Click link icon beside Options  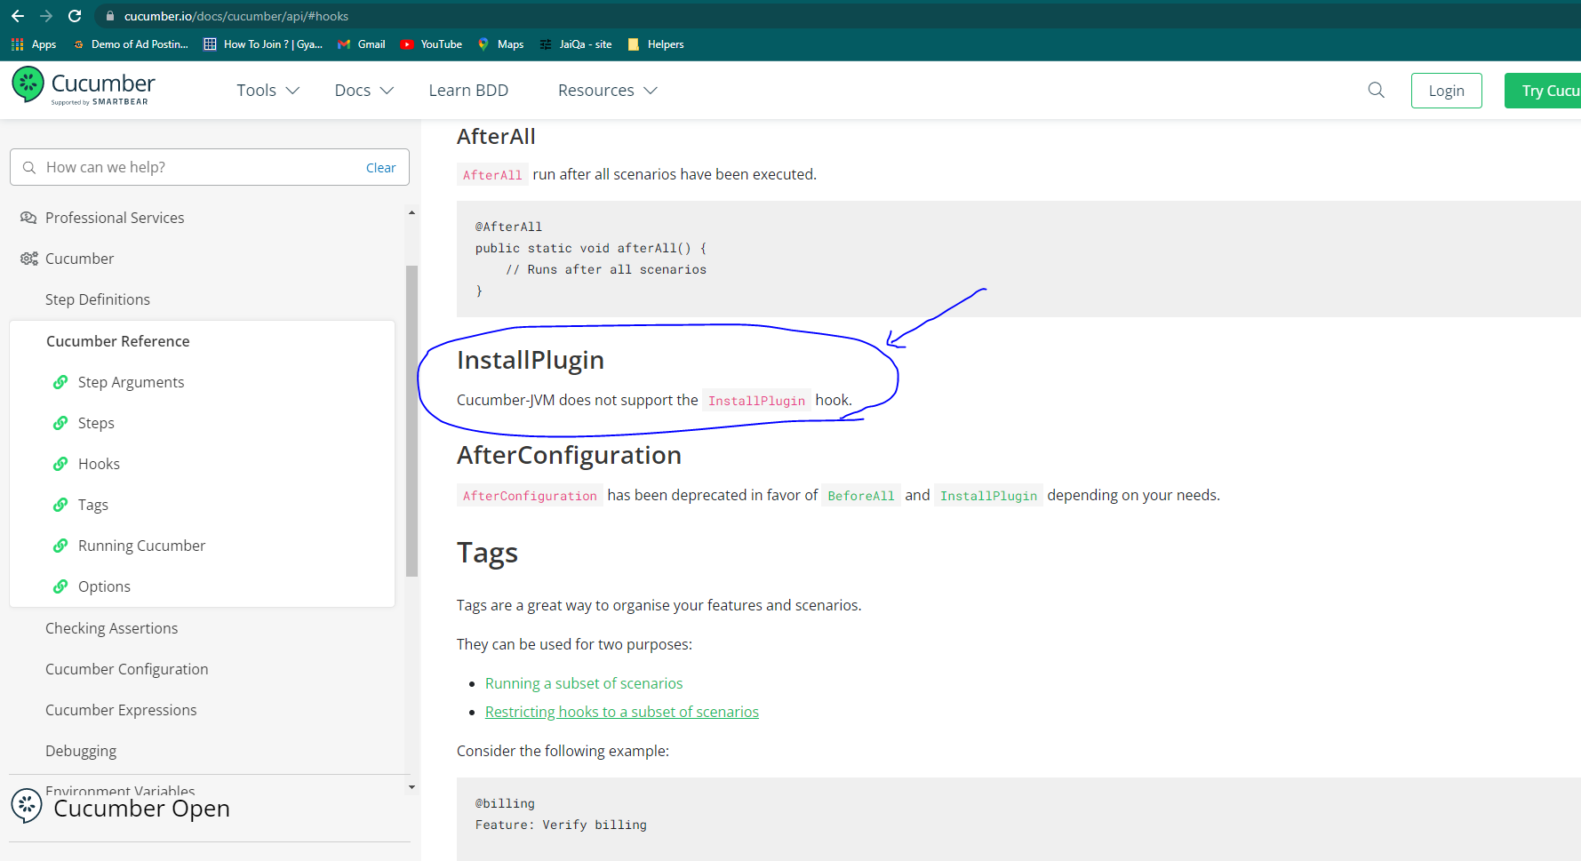coord(60,586)
